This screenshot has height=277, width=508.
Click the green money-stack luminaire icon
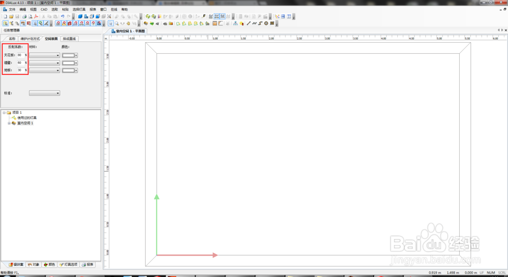[148, 16]
